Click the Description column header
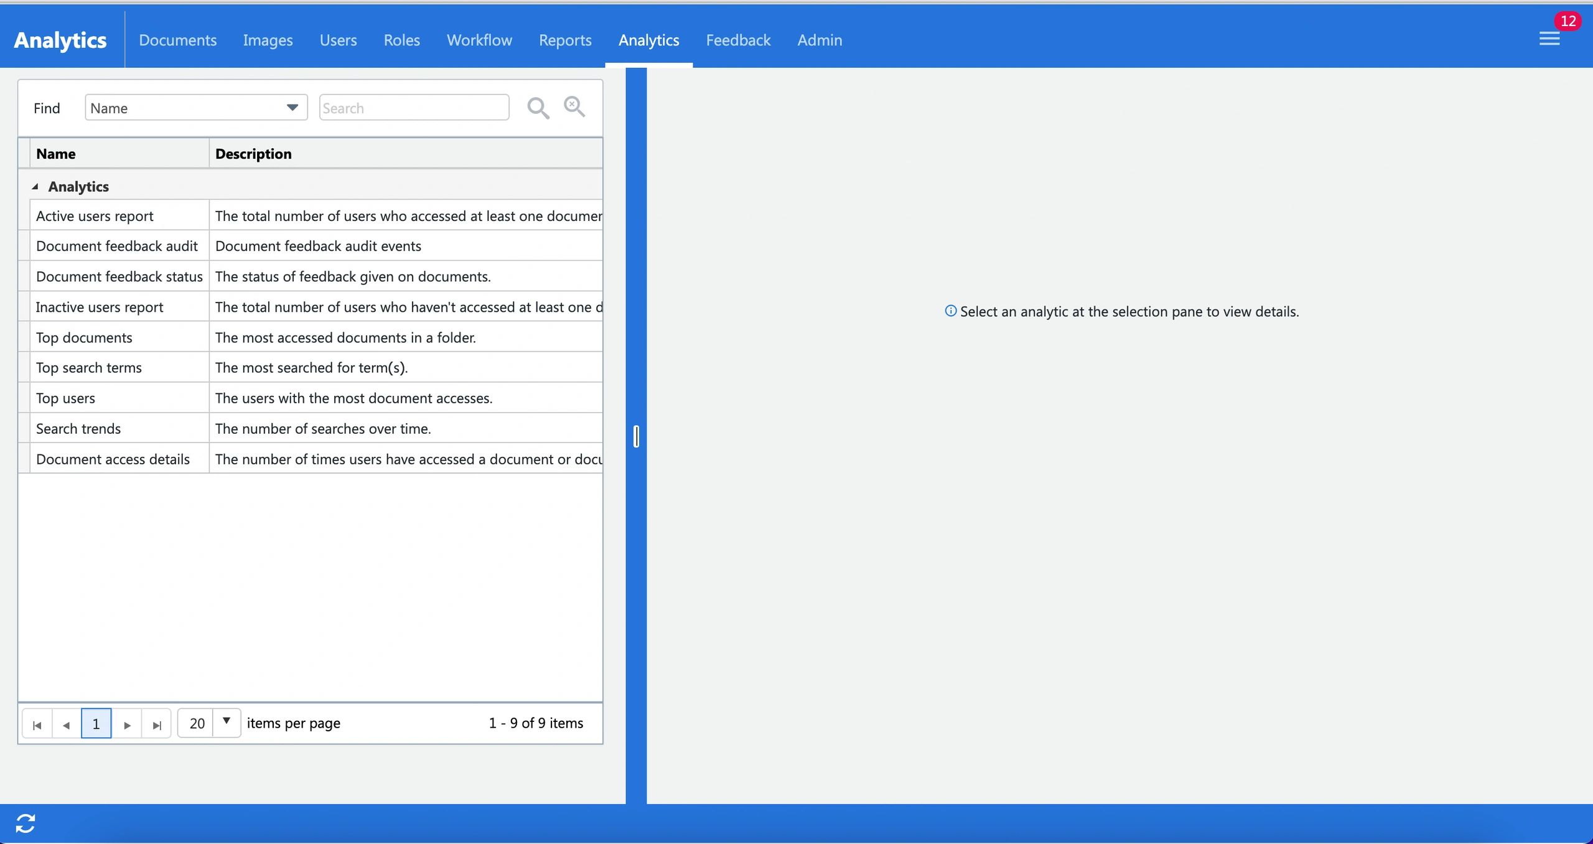 tap(253, 154)
